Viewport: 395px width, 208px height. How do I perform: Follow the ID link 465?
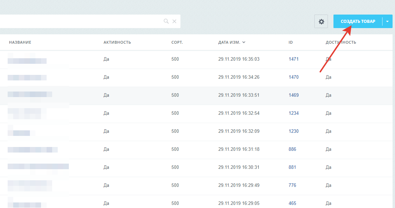[292, 203]
